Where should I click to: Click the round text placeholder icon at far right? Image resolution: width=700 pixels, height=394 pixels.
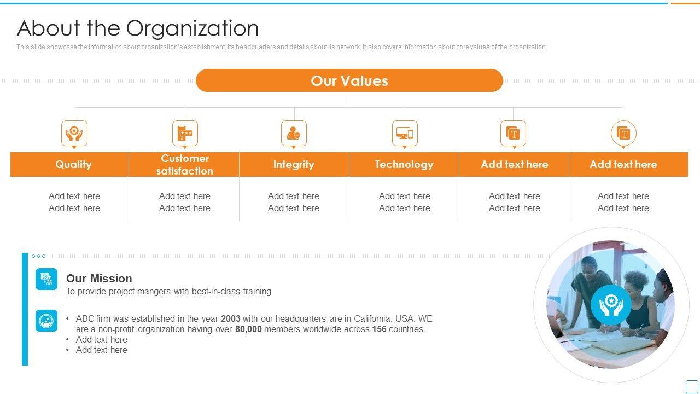coord(623,133)
